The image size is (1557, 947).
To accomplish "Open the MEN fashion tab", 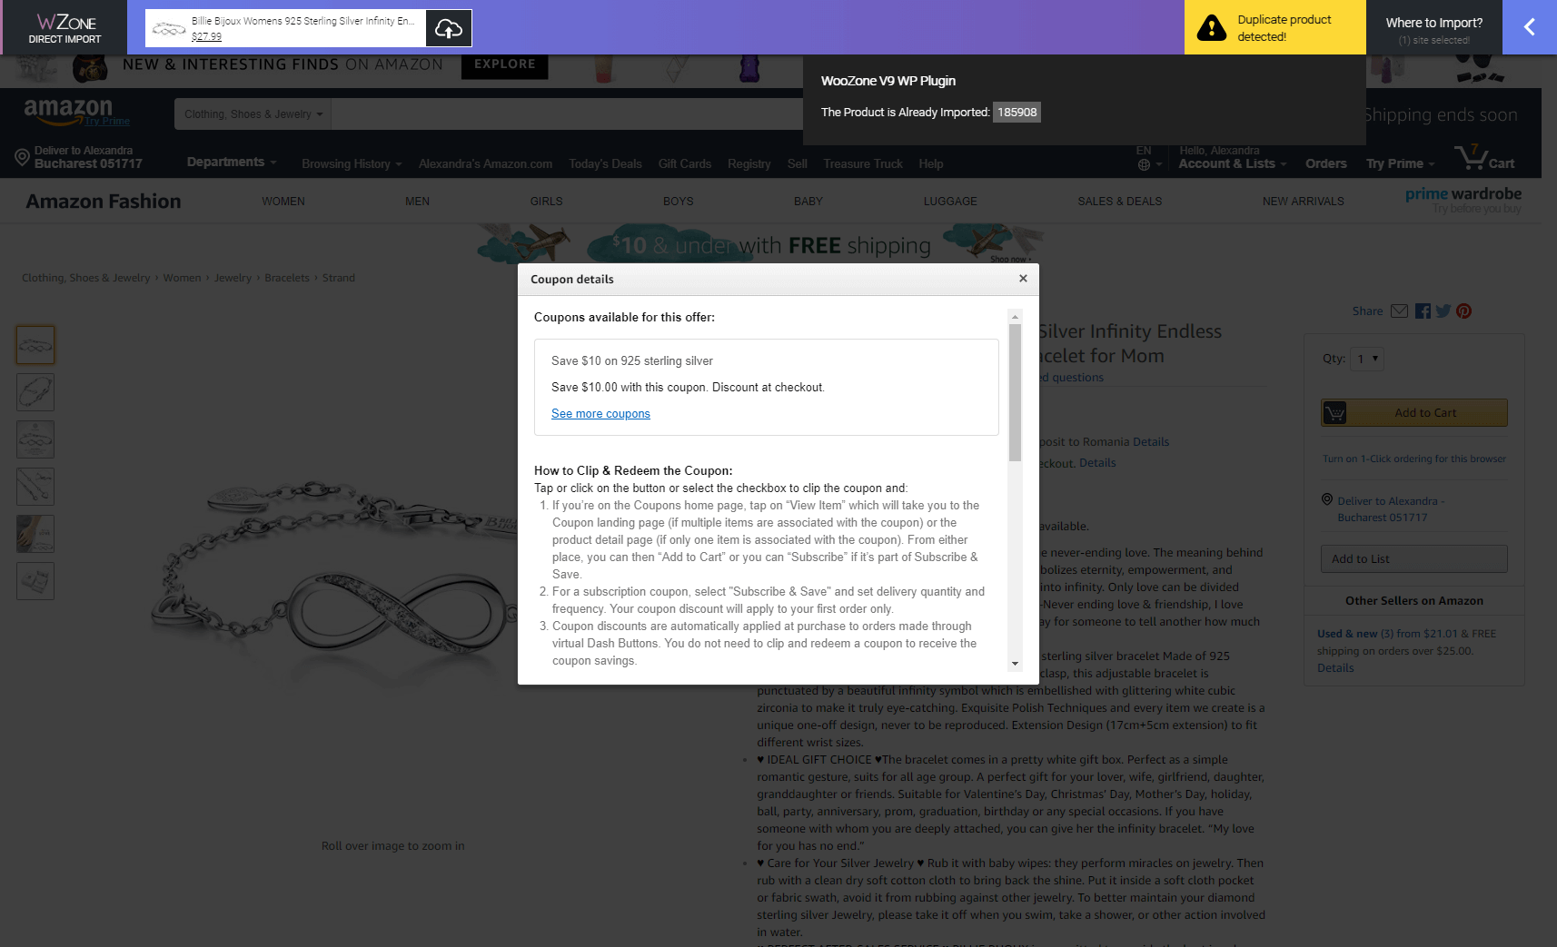I will point(417,202).
